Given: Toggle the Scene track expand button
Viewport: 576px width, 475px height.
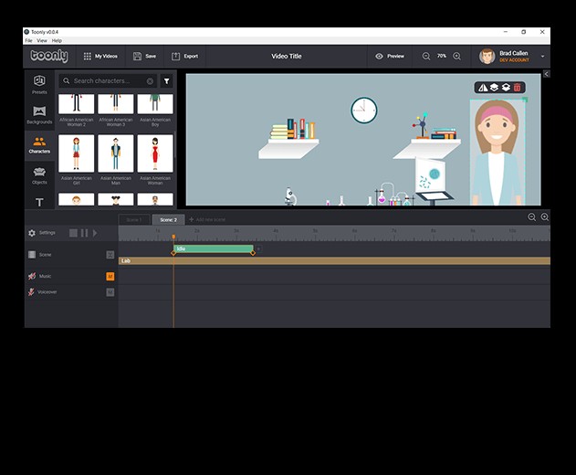Looking at the screenshot, I should (110, 255).
